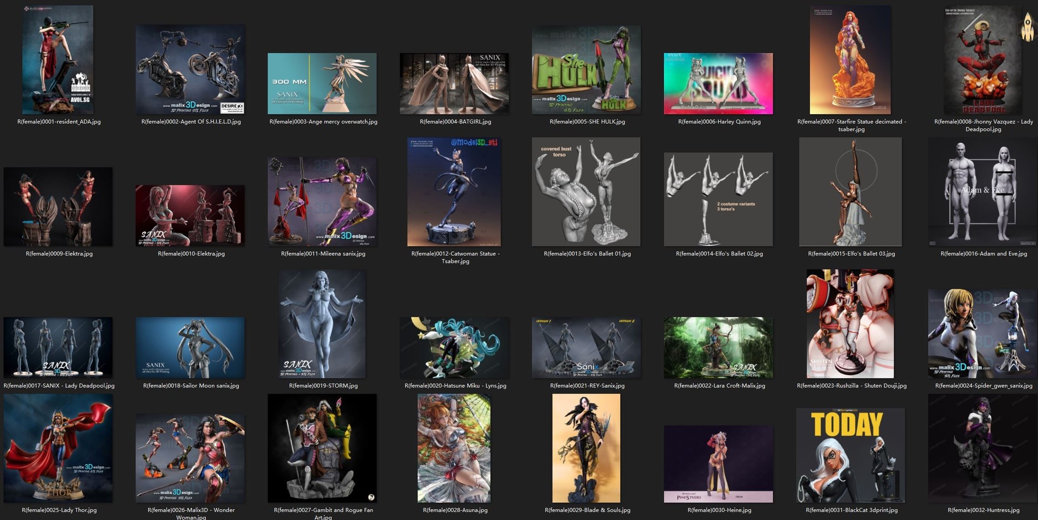Click filename R(female)0023-Rushzilla - Shuten Douji.jpg
1038x520 pixels.
point(851,385)
